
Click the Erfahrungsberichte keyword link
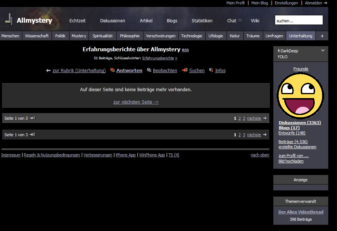tap(158, 58)
